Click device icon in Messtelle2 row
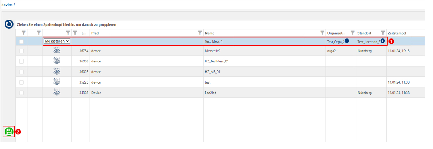The image size is (433, 149). point(57,51)
